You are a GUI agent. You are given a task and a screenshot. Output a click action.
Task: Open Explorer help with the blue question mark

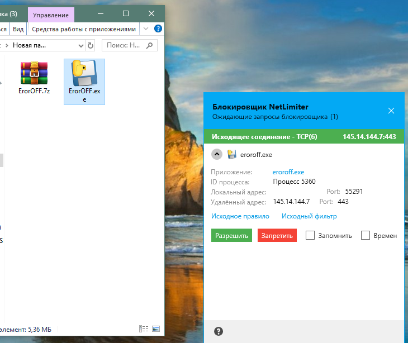click(158, 28)
